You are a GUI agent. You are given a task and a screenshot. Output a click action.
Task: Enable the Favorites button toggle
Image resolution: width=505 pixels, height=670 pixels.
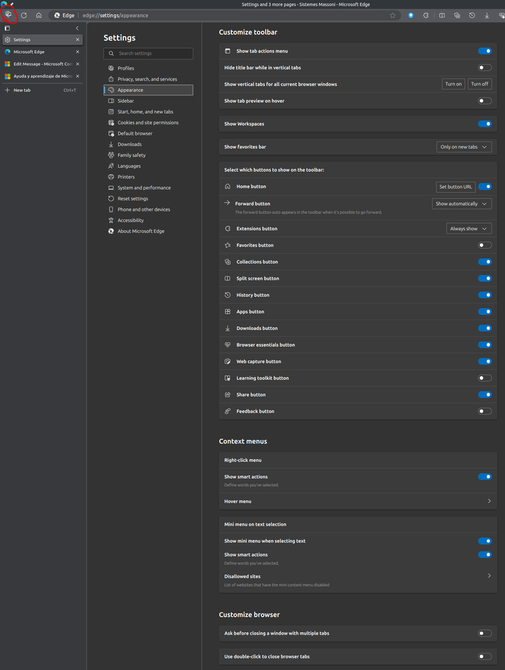(x=484, y=245)
